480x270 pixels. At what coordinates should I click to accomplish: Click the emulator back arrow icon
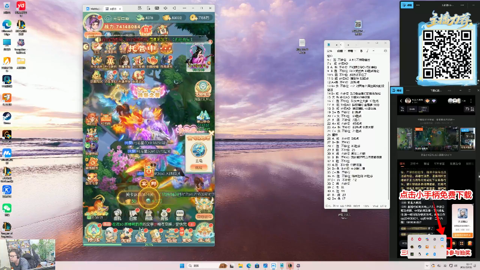(174, 8)
